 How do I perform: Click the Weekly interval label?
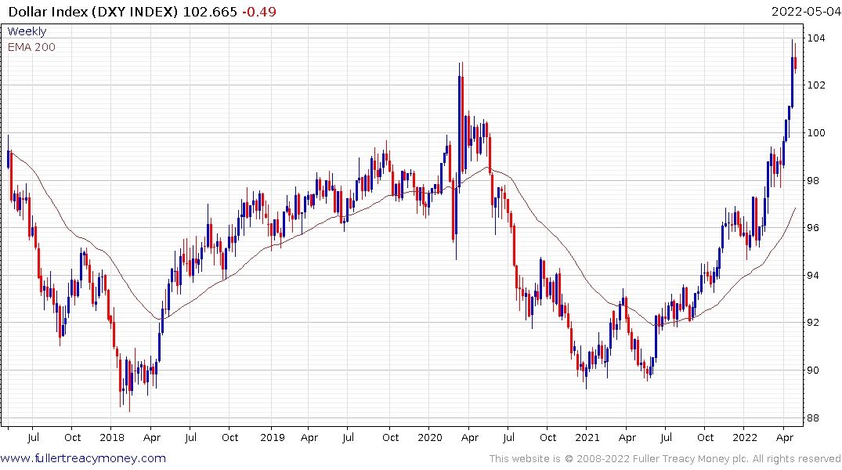[x=27, y=31]
